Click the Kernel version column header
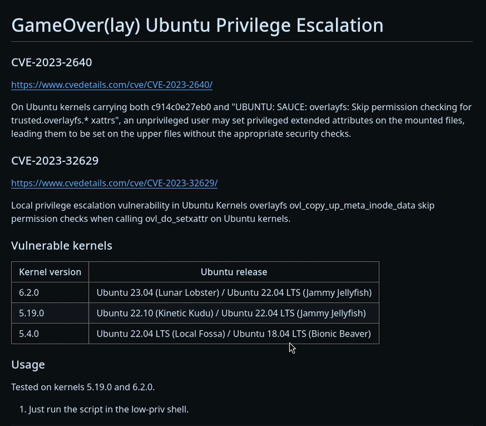This screenshot has width=486, height=426. point(50,272)
